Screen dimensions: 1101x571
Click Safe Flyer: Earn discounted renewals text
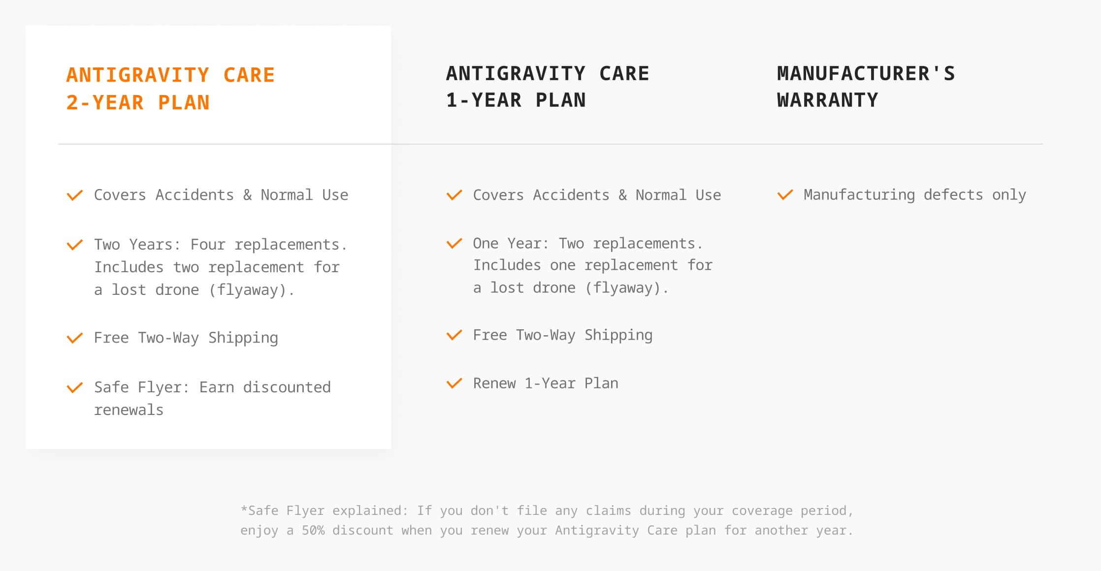(x=212, y=398)
